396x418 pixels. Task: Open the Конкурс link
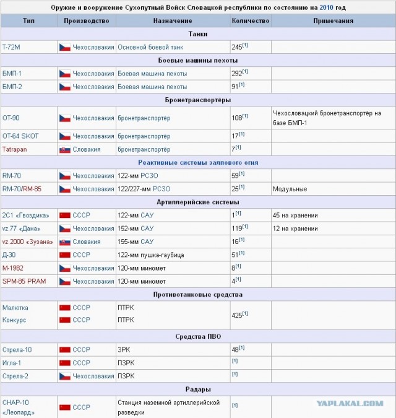click(x=14, y=320)
